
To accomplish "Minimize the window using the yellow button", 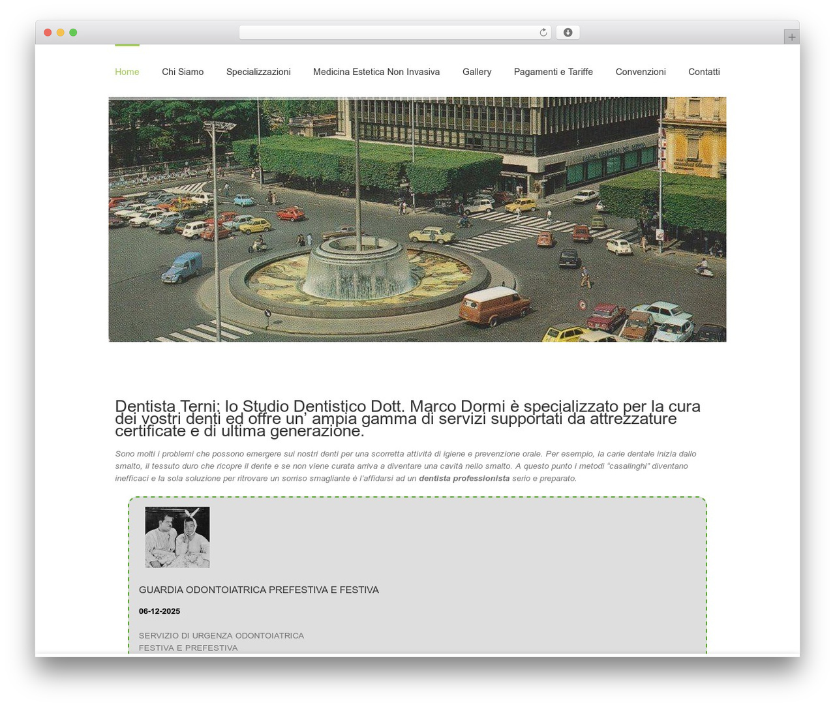I will click(60, 33).
